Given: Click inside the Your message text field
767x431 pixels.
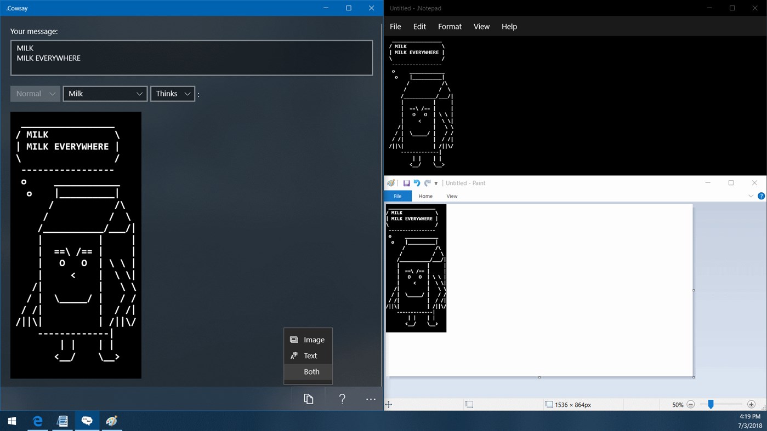Looking at the screenshot, I should pyautogui.click(x=191, y=58).
